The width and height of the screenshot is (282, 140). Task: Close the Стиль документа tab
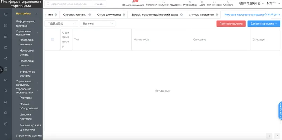[124, 15]
